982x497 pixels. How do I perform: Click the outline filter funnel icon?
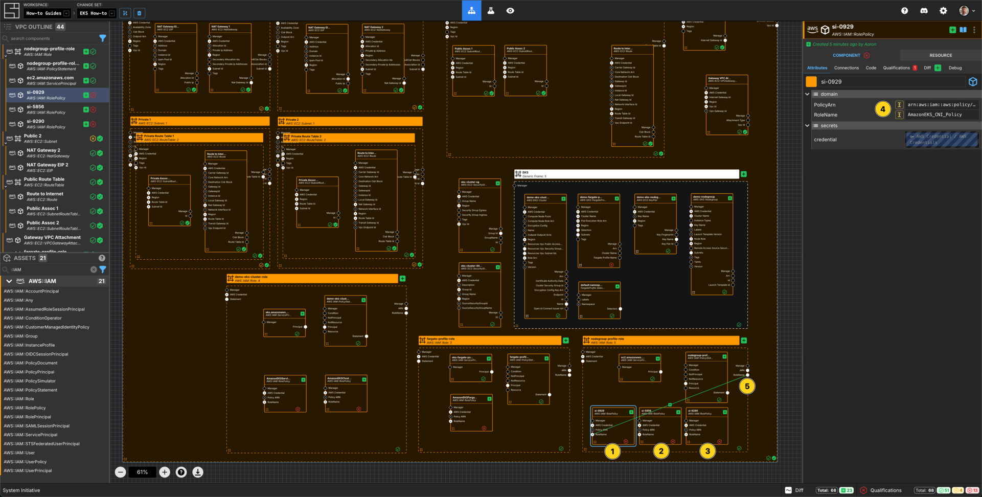coord(103,38)
